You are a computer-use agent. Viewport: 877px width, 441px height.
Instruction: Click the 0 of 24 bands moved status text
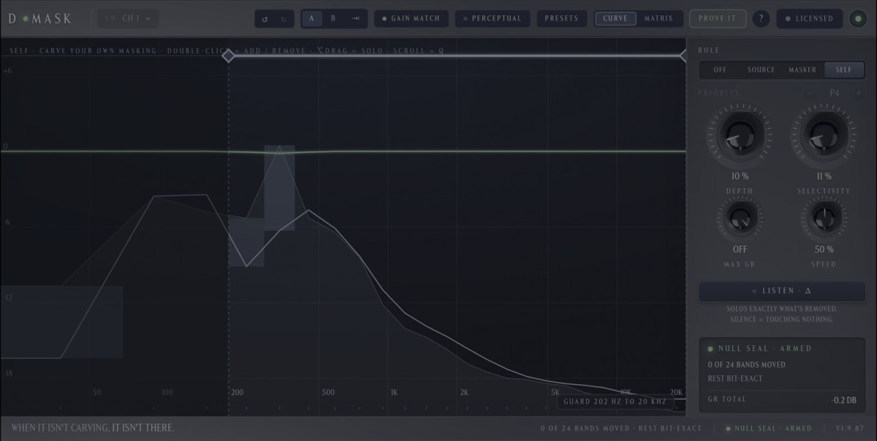(620, 429)
